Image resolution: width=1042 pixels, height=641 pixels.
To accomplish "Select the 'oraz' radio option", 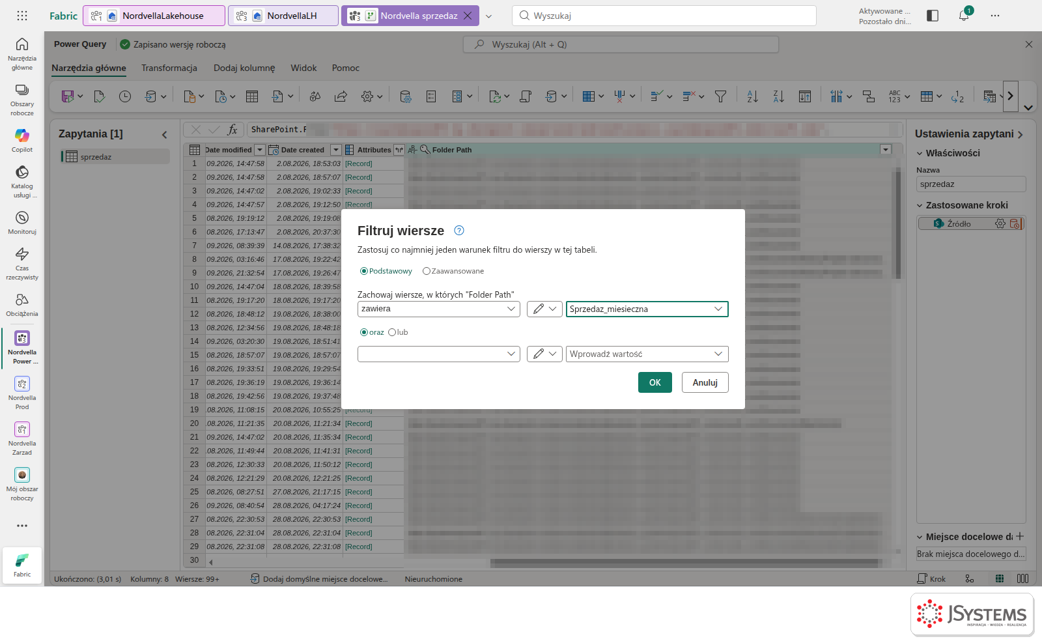I will pyautogui.click(x=372, y=332).
